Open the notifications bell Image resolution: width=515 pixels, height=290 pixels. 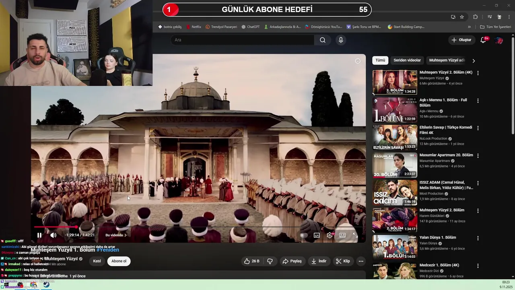(x=484, y=40)
